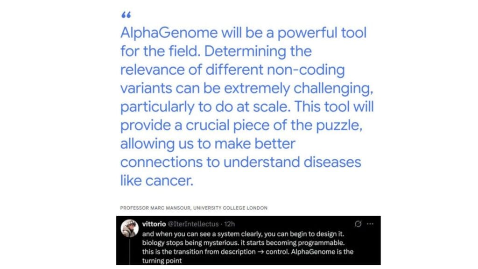478x269 pixels.
Task: Click 'AlphaGenome is the' inside the tweet
Action: pos(322,252)
